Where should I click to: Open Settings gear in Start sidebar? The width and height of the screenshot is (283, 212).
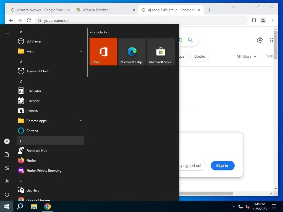7,181
